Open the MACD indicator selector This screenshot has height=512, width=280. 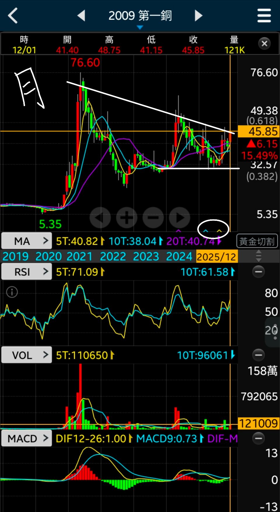(27, 438)
